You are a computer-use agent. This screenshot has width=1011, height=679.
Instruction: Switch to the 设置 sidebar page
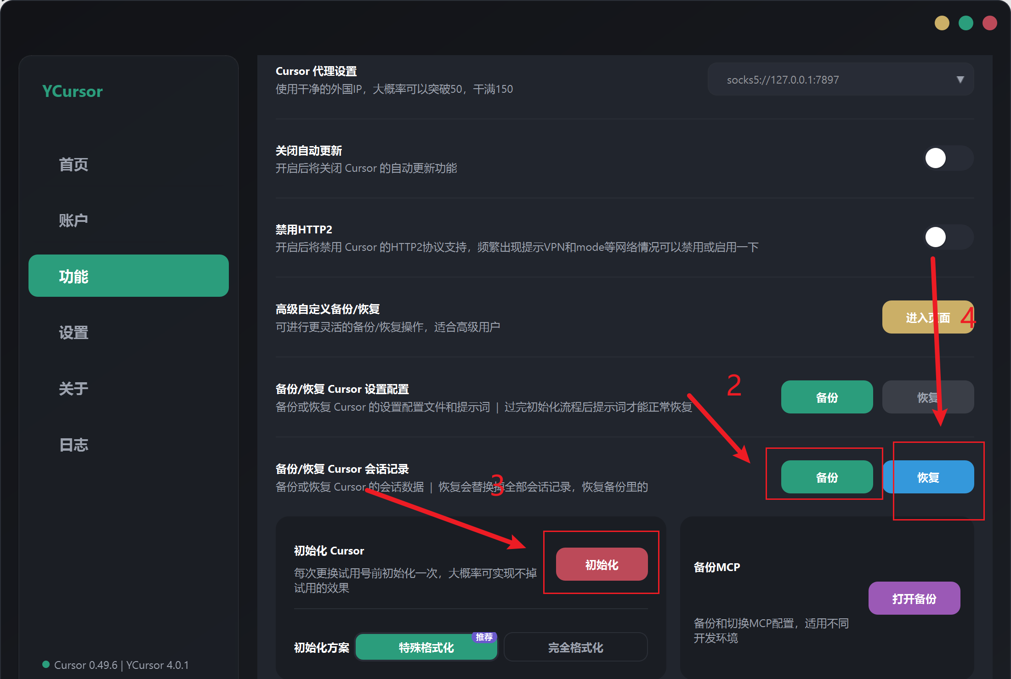pos(74,333)
